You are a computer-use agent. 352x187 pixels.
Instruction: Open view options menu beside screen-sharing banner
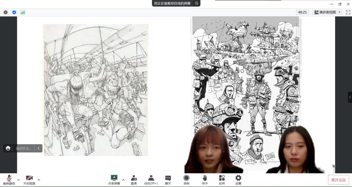[x=197, y=3]
